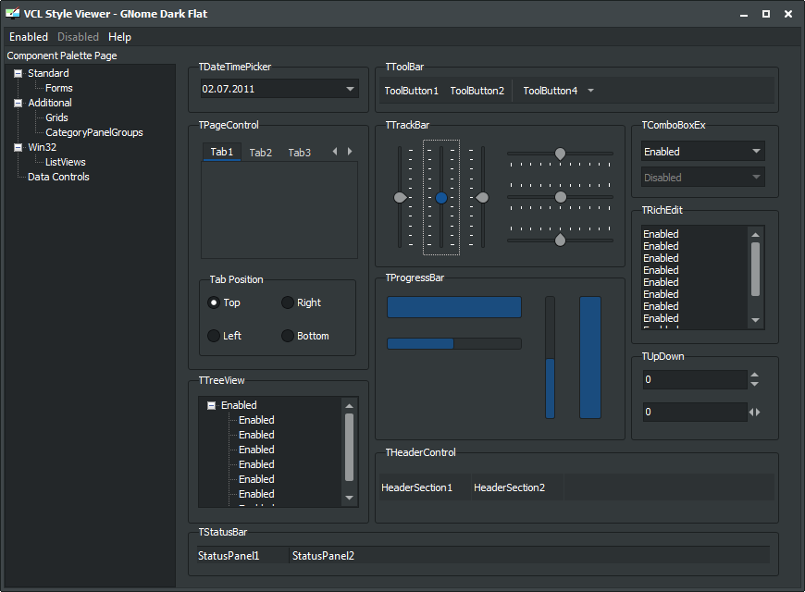
Task: Collapse the Enabled root node in TTreeView
Action: tap(211, 406)
